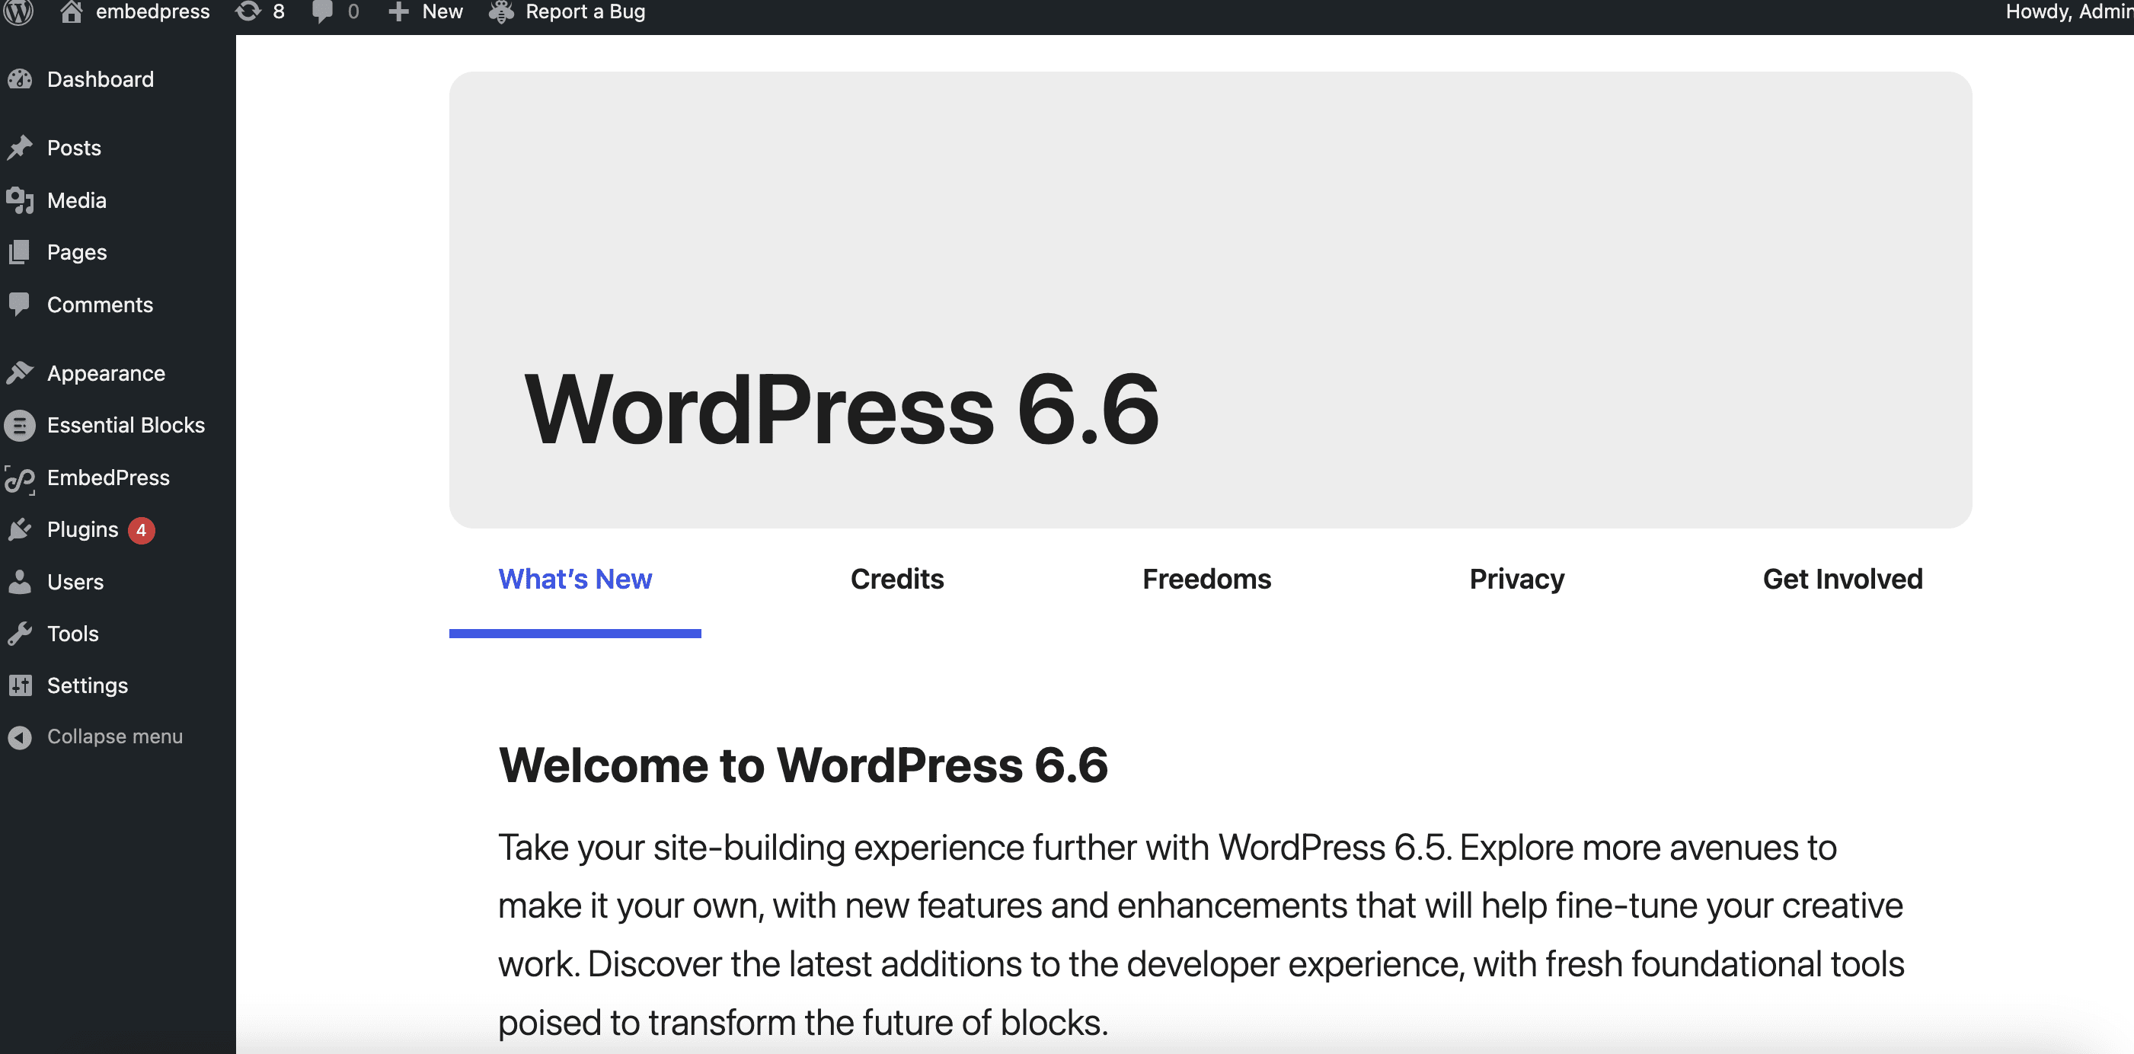Click the revision counter icon
This screenshot has height=1054, width=2134.
click(x=248, y=11)
